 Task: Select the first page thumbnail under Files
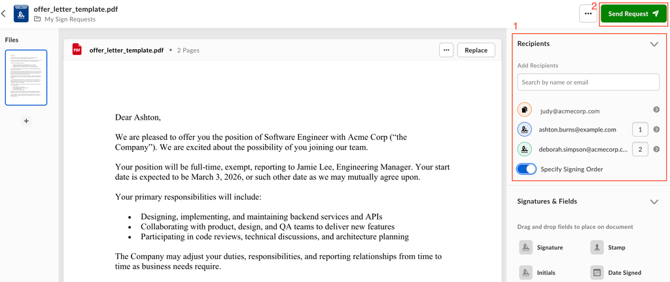pyautogui.click(x=26, y=77)
